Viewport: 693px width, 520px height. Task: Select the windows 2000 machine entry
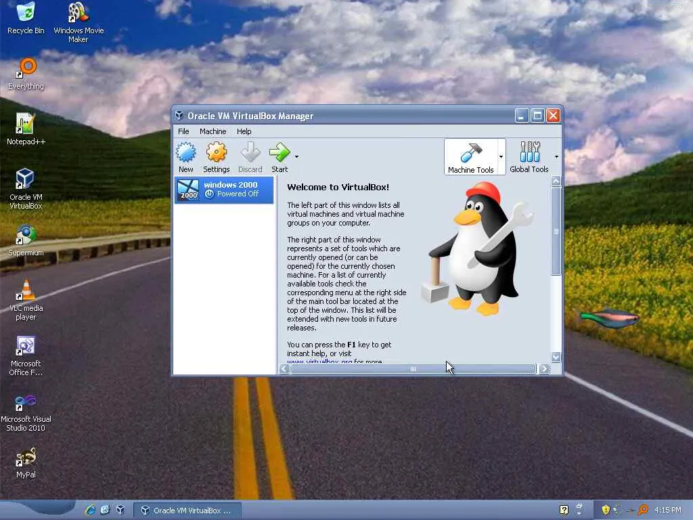point(224,190)
